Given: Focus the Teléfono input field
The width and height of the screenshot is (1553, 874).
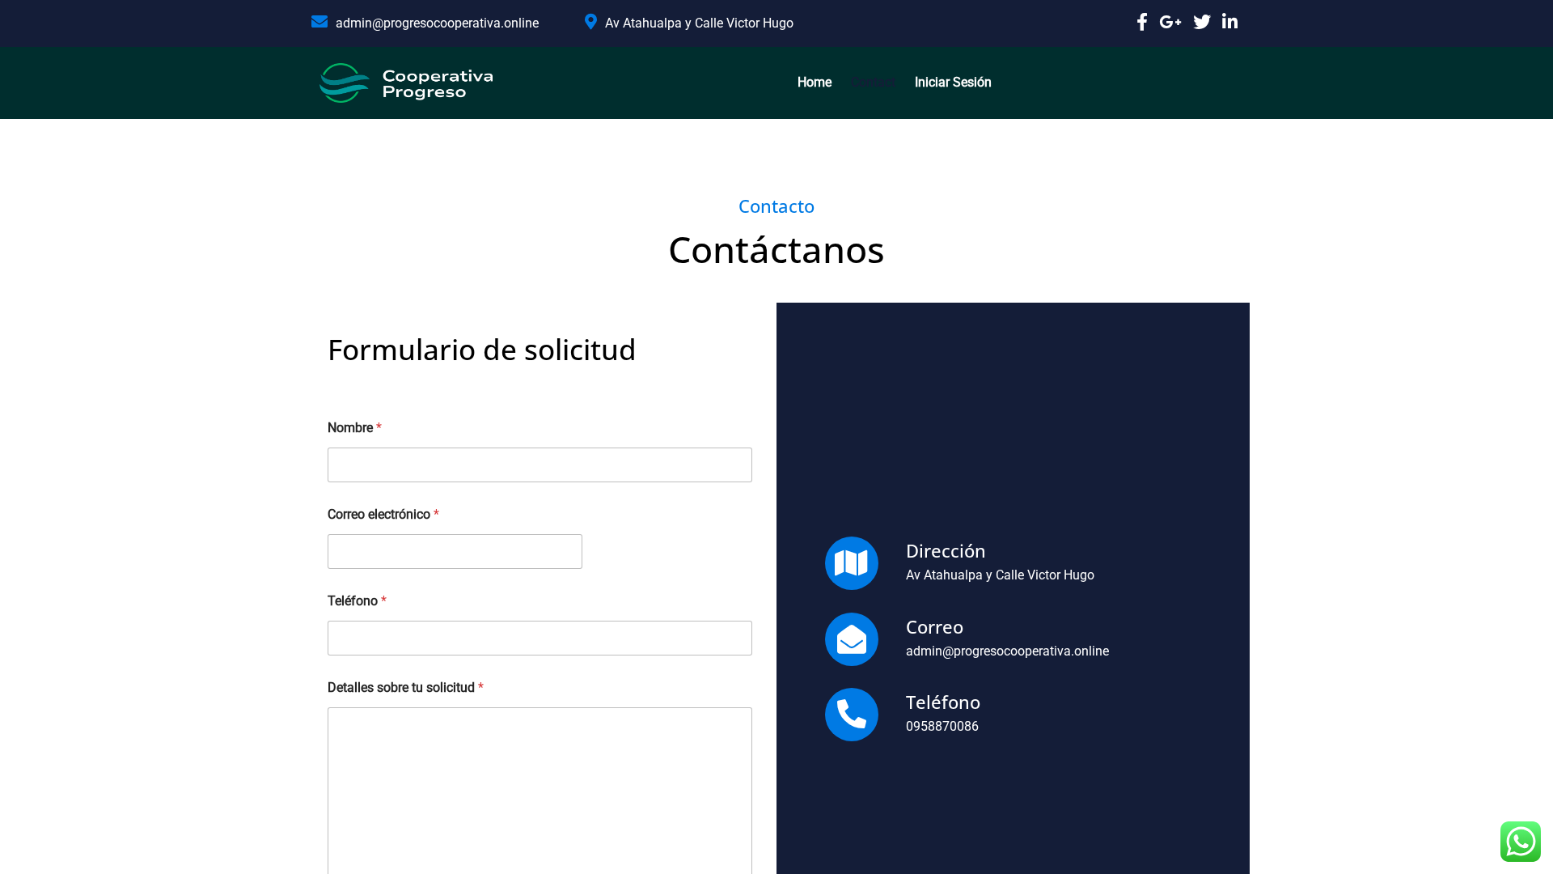Looking at the screenshot, I should (540, 639).
